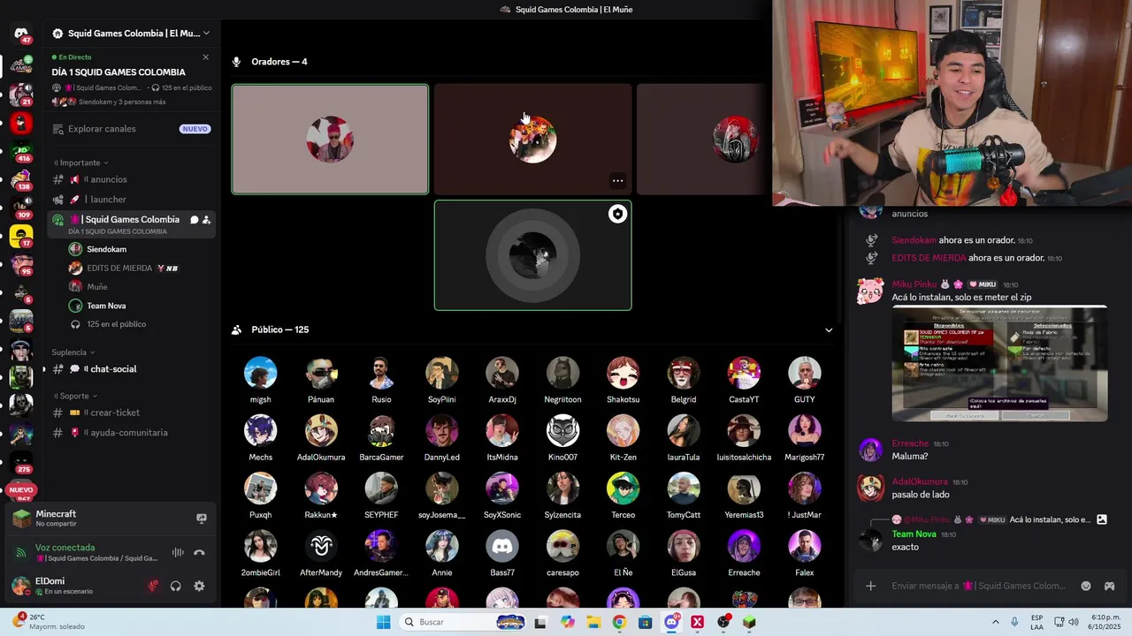The height and width of the screenshot is (636, 1132).
Task: Click AdalOkumura username in chat
Action: 920,482
